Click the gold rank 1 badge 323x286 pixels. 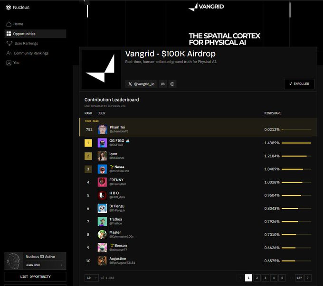tap(88, 143)
